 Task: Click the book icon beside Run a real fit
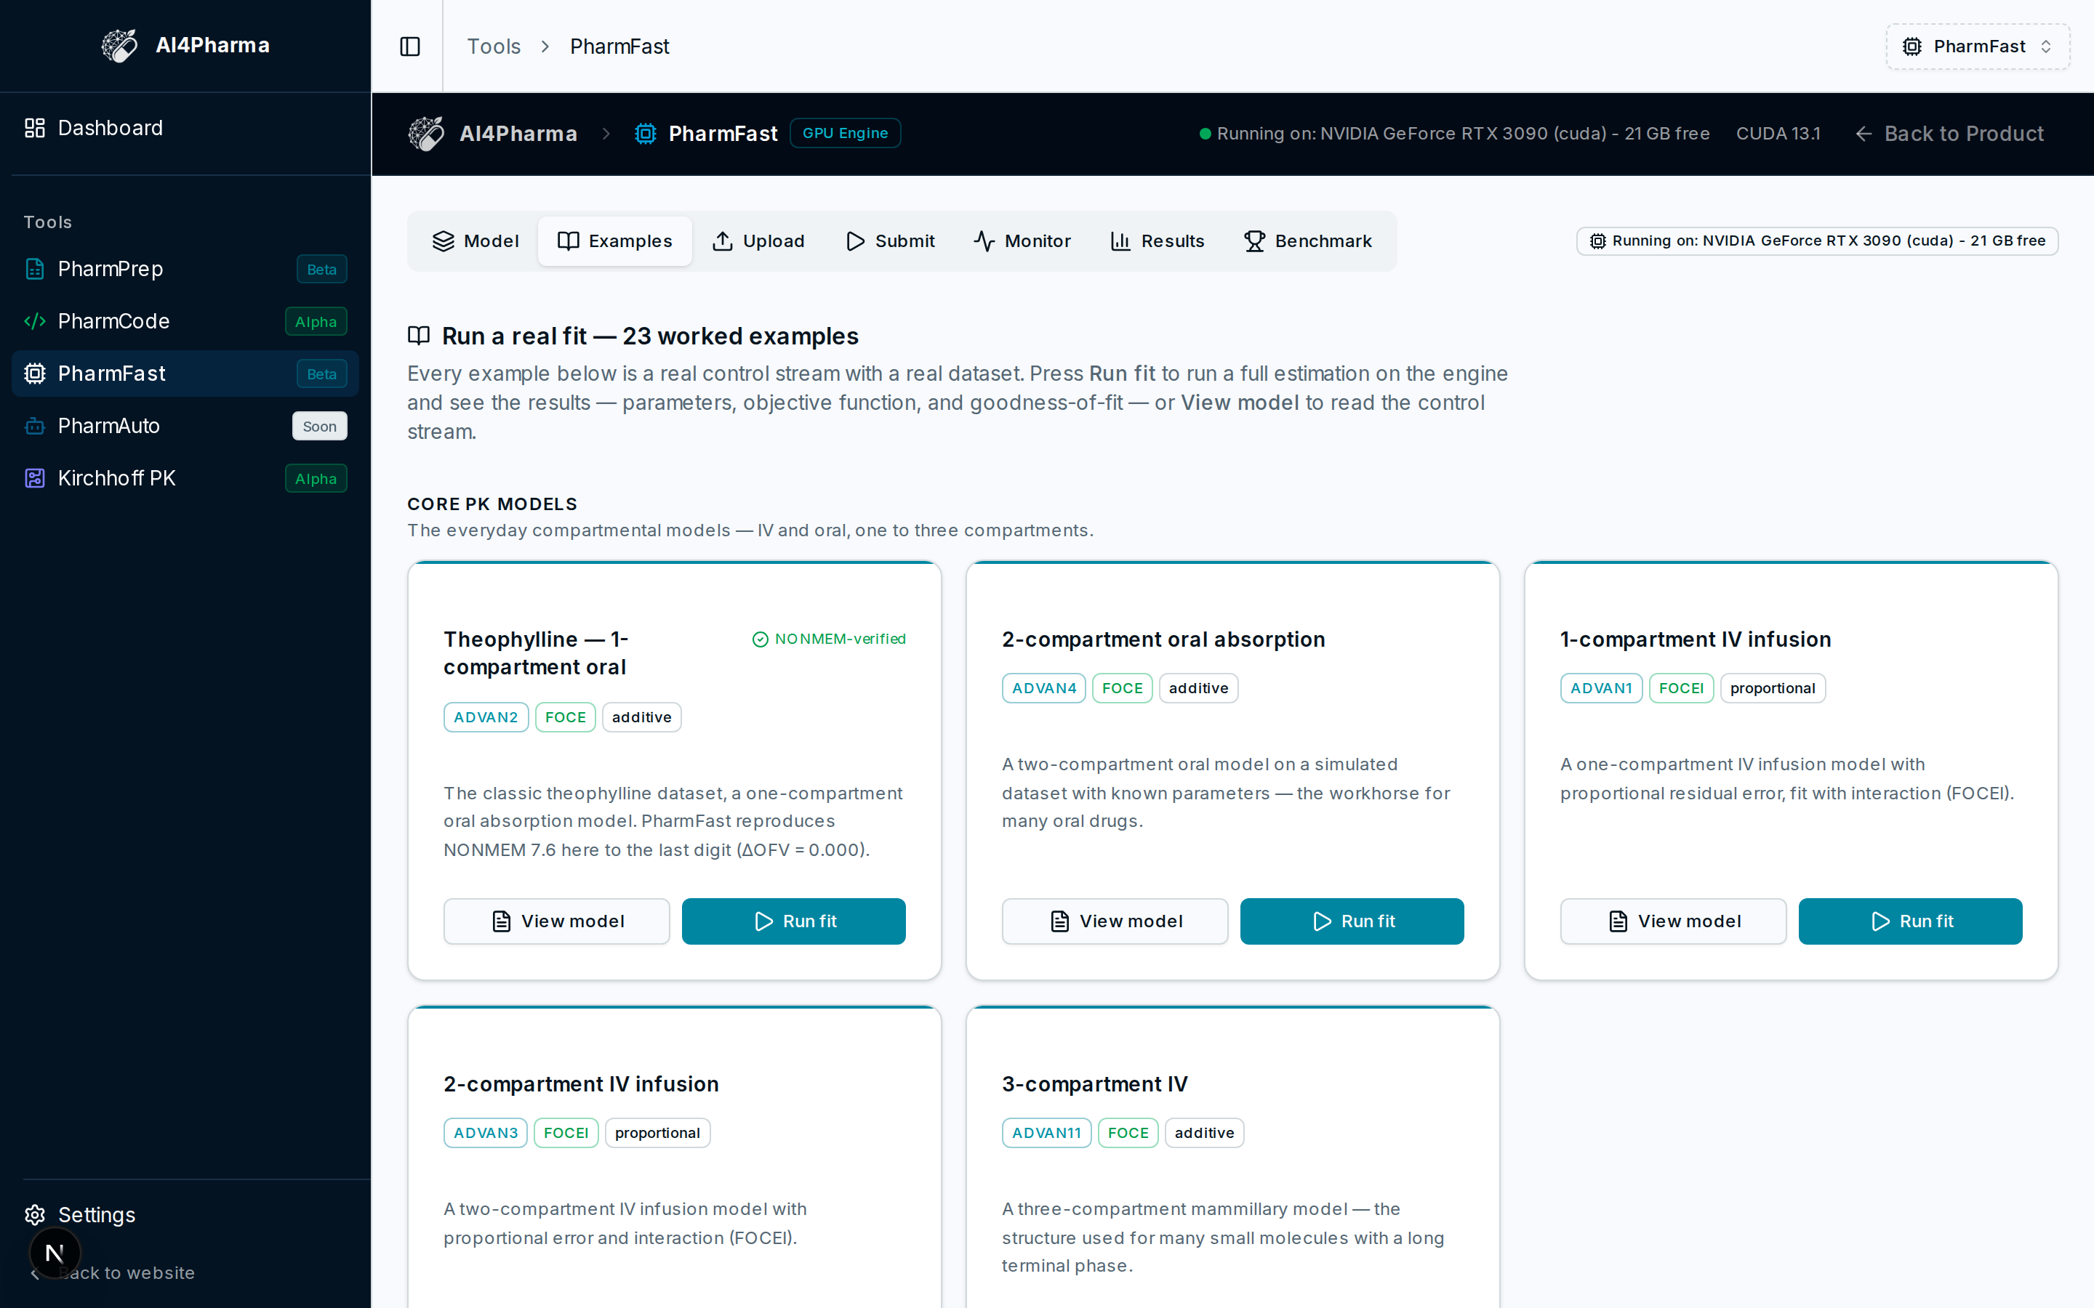pos(419,336)
